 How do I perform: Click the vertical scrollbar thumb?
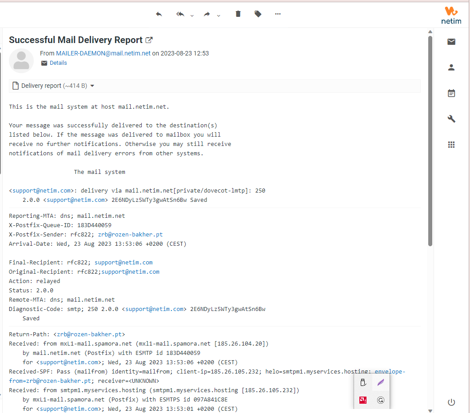[430, 141]
